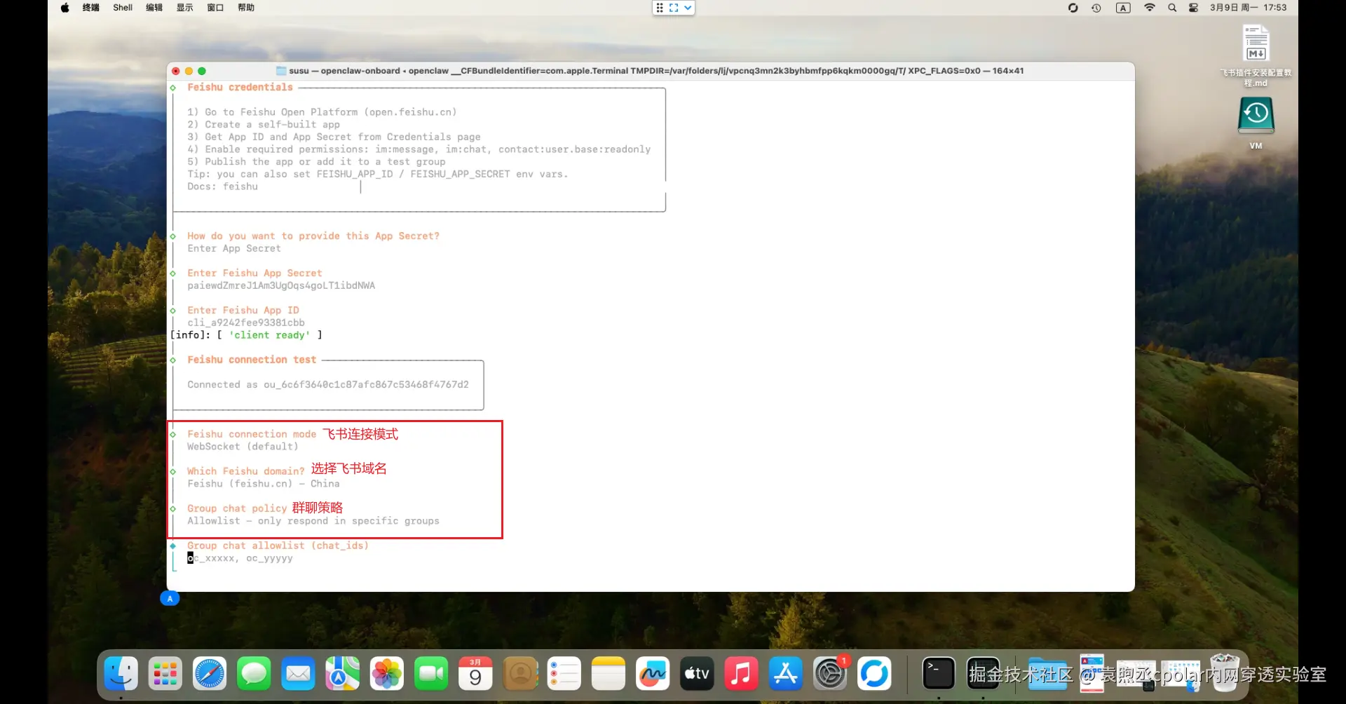The width and height of the screenshot is (1346, 704).
Task: Click the "[info]: [ 'client ready' ]" log line
Action: pyautogui.click(x=246, y=335)
